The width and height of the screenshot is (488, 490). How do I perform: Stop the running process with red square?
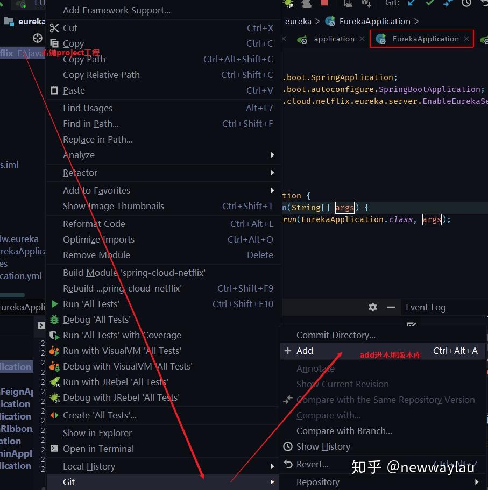[324, 3]
